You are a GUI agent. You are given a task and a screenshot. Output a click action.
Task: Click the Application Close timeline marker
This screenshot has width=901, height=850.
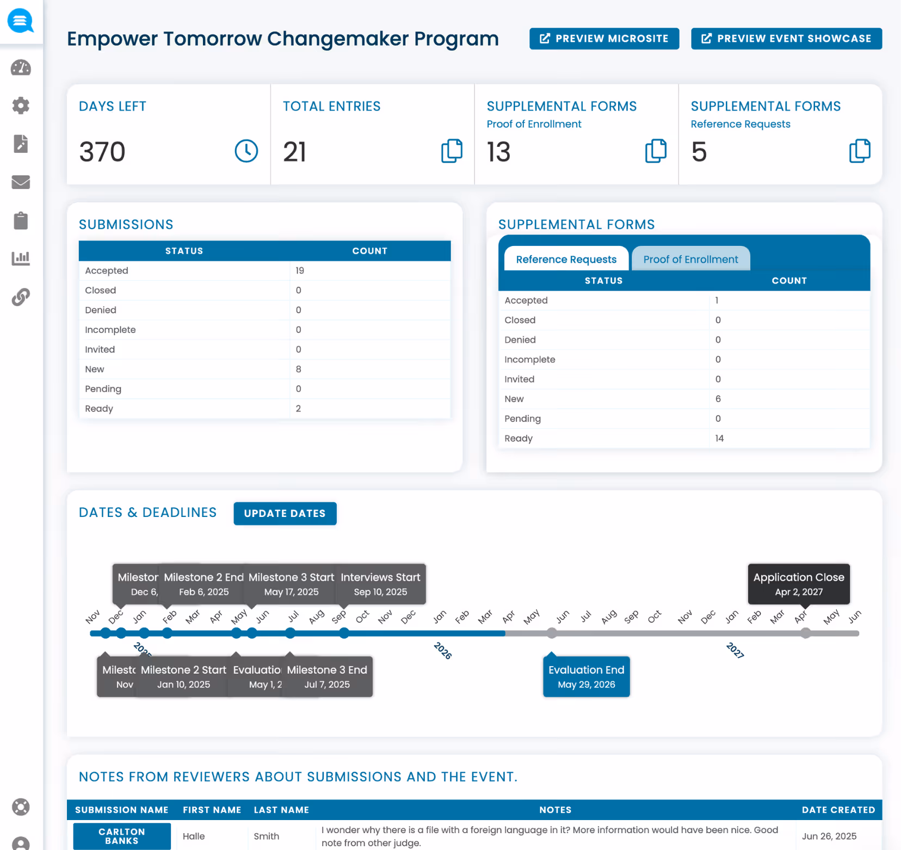coord(798,584)
